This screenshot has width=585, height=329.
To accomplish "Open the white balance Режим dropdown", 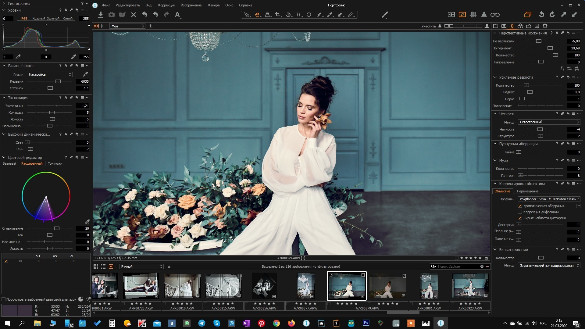I will coord(50,74).
